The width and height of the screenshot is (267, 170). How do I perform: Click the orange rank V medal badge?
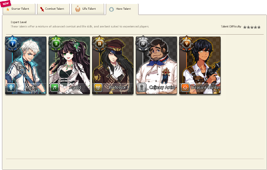[x=187, y=44]
